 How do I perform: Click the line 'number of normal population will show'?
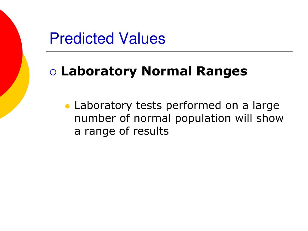point(179,119)
